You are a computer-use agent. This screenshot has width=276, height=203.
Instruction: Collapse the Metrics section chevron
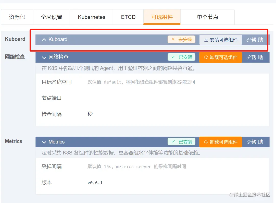tap(44, 142)
